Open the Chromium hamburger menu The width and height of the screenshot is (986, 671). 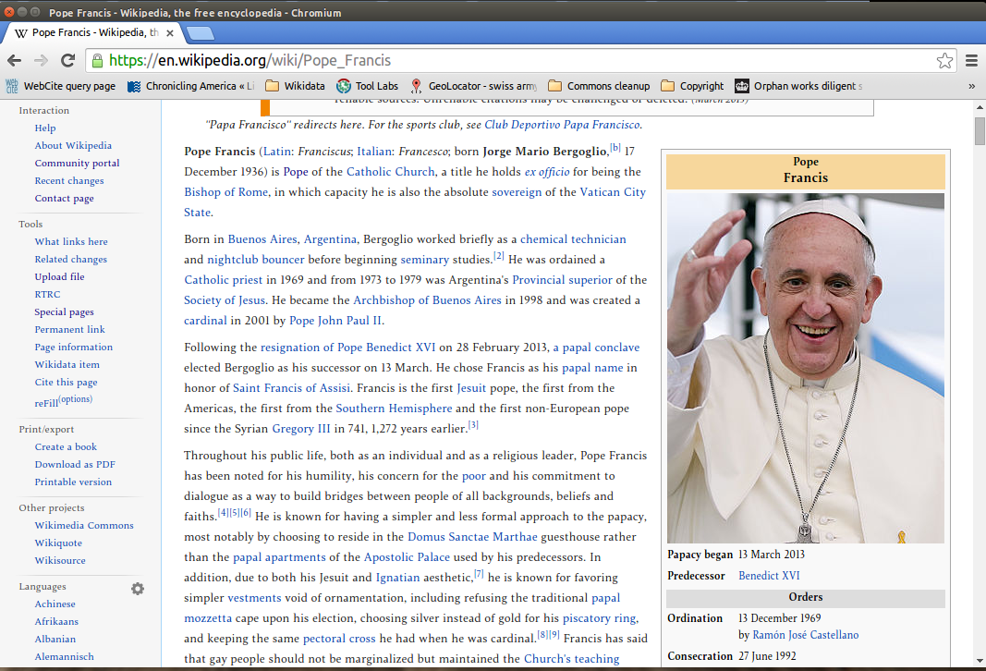click(x=971, y=60)
